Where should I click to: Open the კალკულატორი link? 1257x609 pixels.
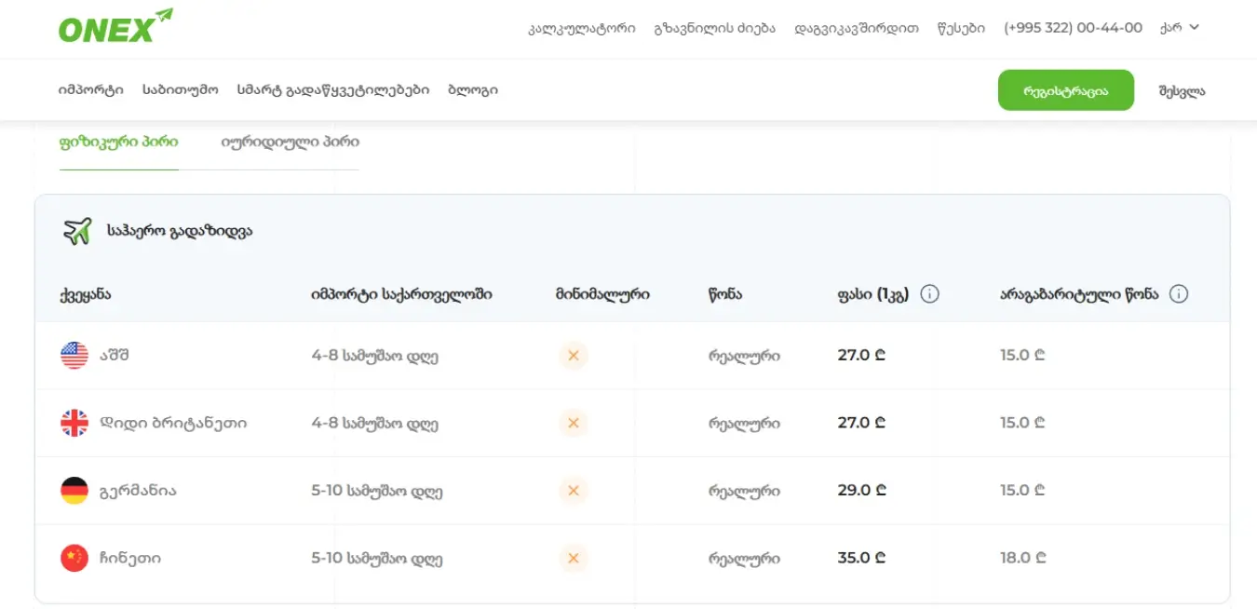click(x=582, y=28)
